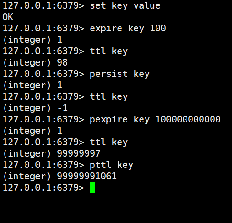
Task: Click the 'persist key' command text
Action: tap(120, 74)
